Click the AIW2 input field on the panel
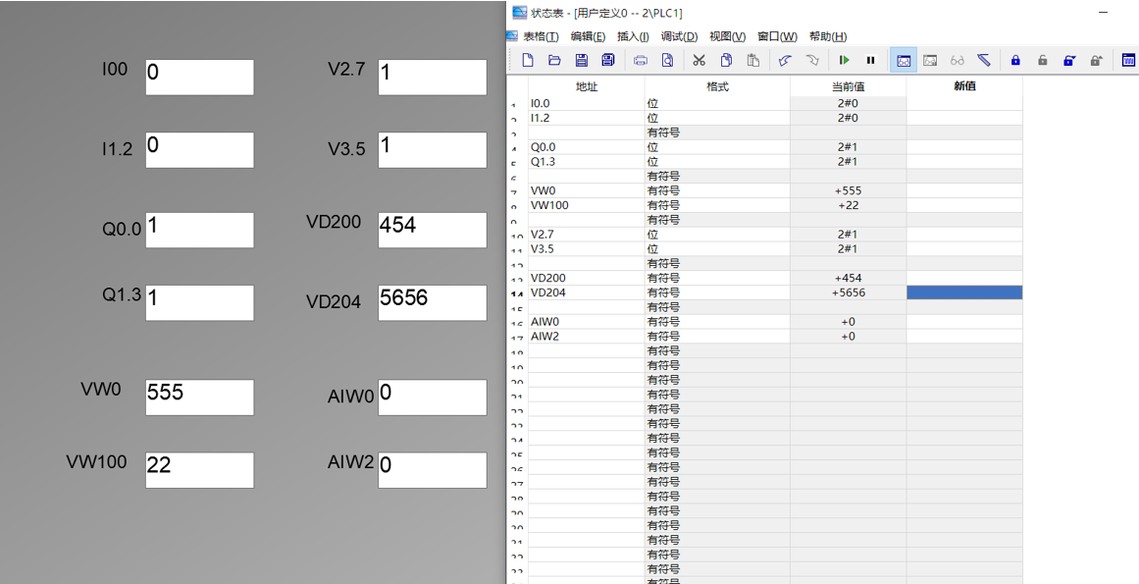 433,469
